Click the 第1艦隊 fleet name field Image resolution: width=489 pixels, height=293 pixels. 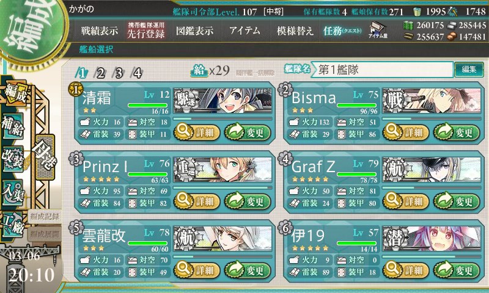coord(383,70)
